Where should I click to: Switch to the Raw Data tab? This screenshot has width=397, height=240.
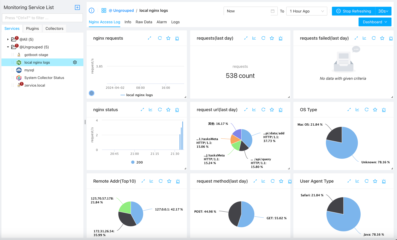pyautogui.click(x=144, y=22)
